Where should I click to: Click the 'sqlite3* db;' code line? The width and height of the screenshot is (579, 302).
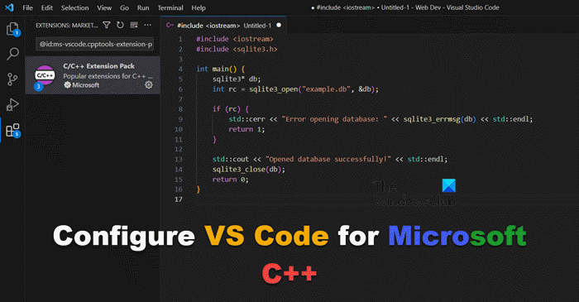click(237, 79)
